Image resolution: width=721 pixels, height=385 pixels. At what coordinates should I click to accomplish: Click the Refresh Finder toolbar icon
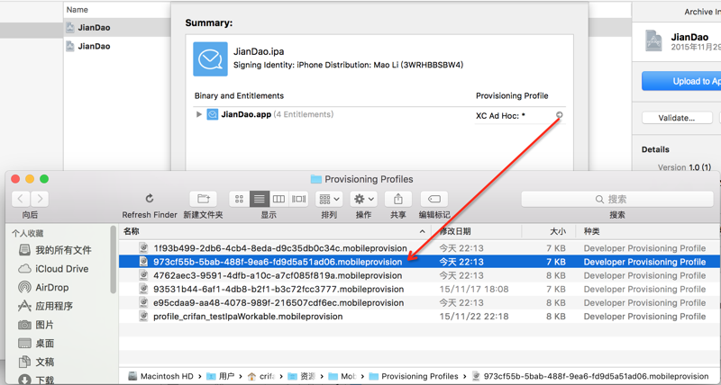pos(150,199)
